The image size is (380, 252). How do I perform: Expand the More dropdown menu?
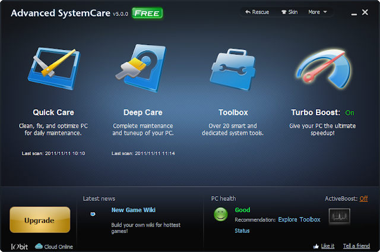(x=318, y=12)
